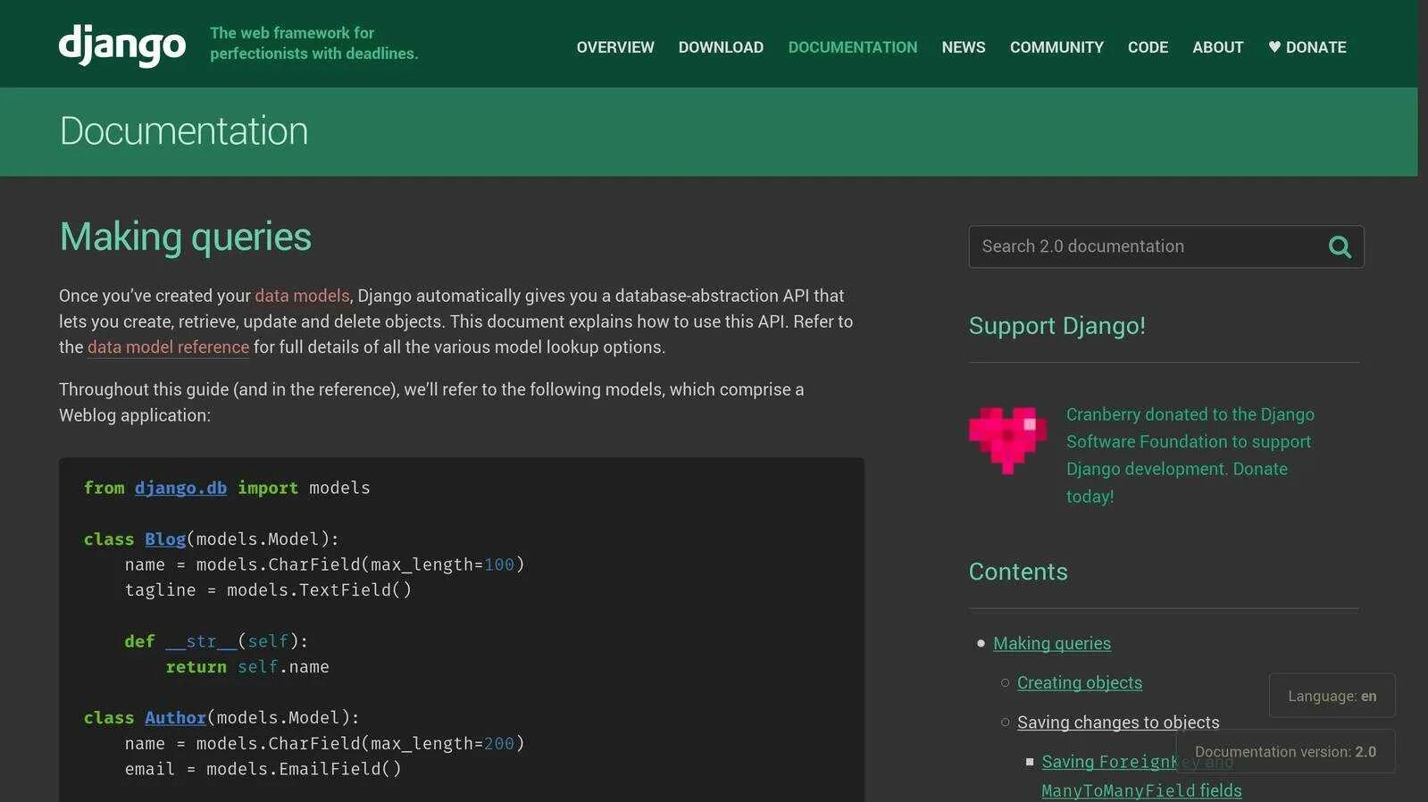Go to the Download page
1428x802 pixels.
(721, 47)
